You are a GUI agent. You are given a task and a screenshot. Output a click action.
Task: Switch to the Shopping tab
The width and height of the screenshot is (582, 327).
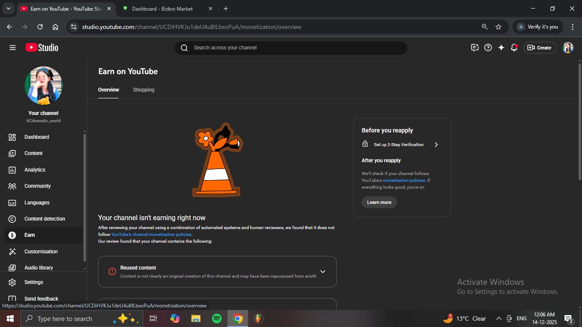(144, 90)
